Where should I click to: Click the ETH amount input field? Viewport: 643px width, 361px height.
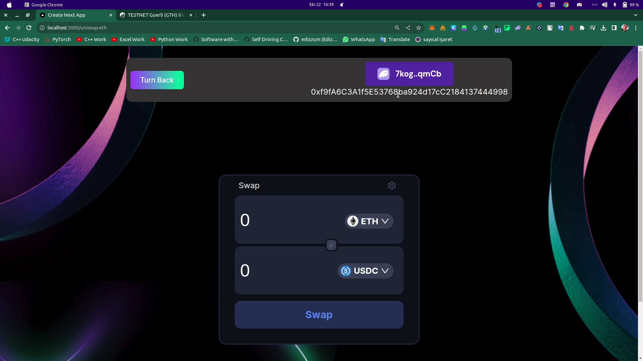pyautogui.click(x=288, y=220)
